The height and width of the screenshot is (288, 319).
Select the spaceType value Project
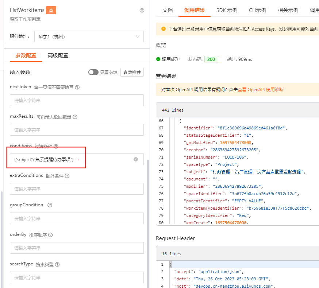point(226,164)
